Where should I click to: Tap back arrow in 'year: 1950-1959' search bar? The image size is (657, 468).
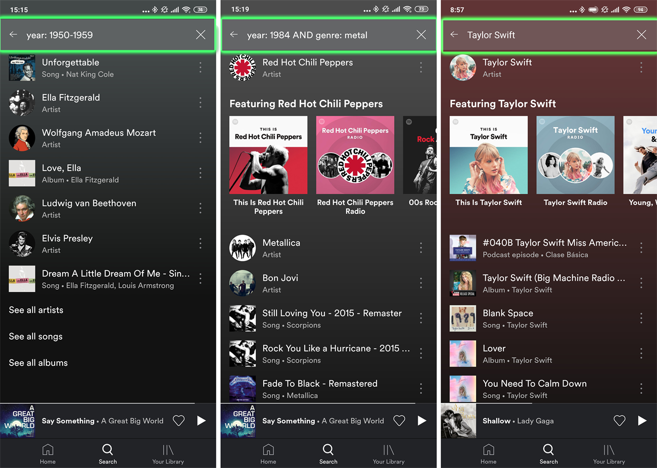click(x=13, y=35)
